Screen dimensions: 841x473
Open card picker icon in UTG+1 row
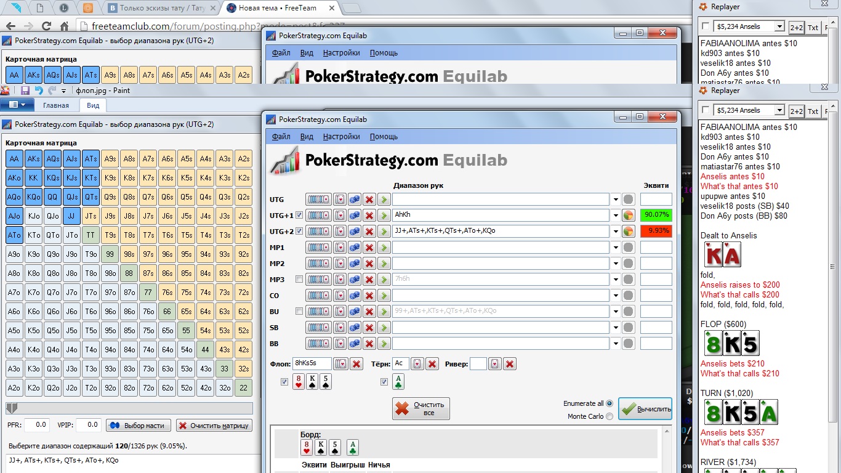pyautogui.click(x=340, y=216)
